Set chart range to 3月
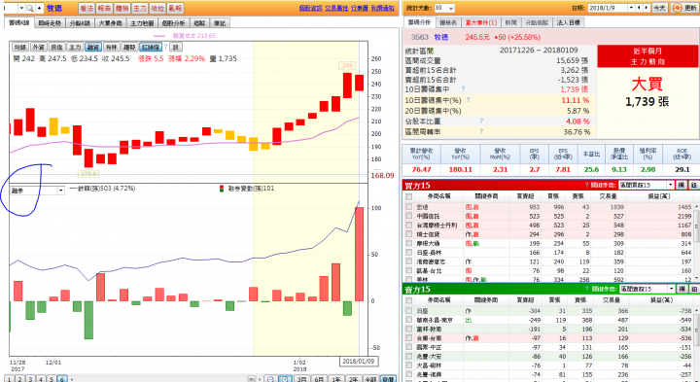700x382 pixels. 301,379
